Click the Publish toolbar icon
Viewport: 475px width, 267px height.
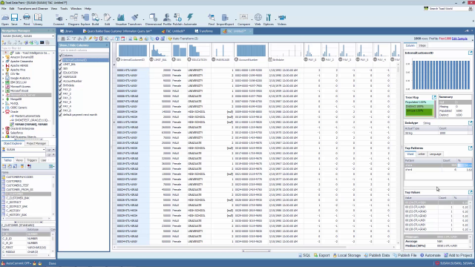(x=177, y=19)
